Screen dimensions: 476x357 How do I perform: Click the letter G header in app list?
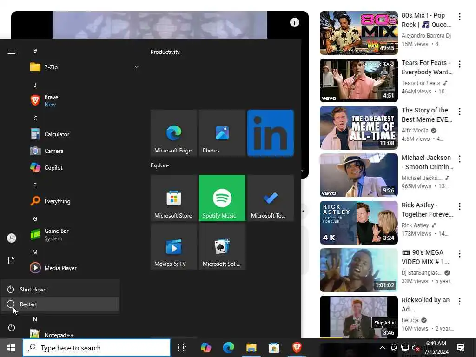coord(35,218)
